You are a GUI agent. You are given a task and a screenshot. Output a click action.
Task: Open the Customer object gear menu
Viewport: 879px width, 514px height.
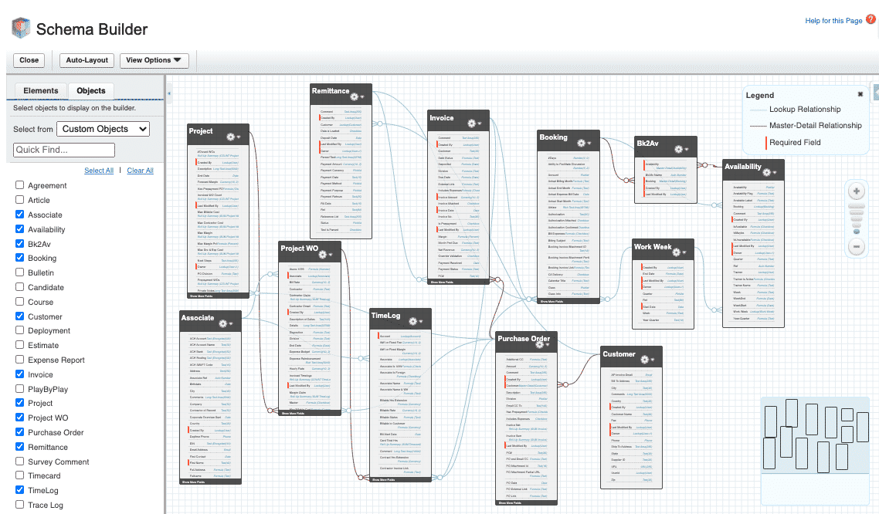[x=647, y=360]
